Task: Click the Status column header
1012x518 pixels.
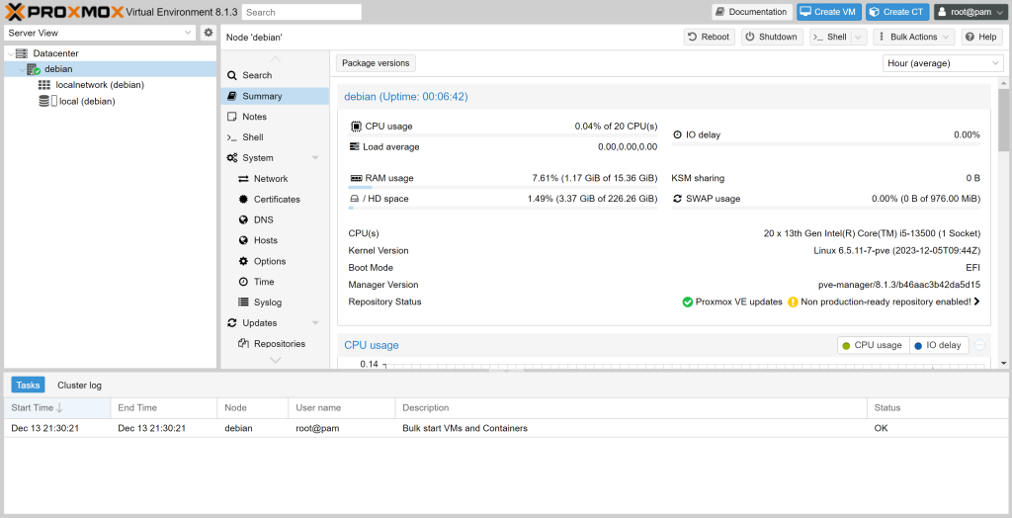Action: click(x=937, y=407)
